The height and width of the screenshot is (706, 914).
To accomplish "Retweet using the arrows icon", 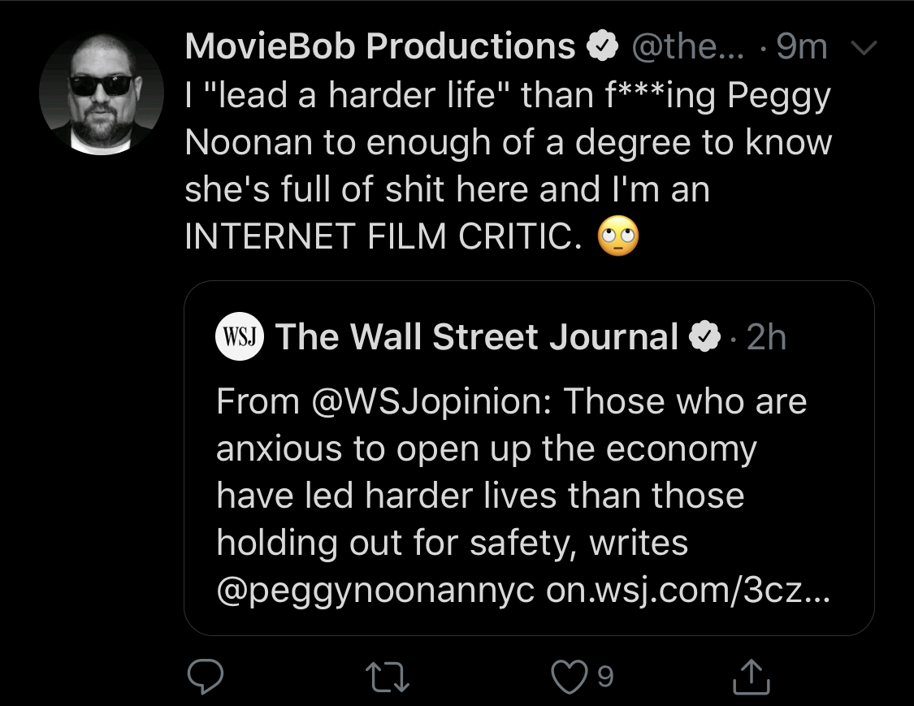I will point(388,677).
